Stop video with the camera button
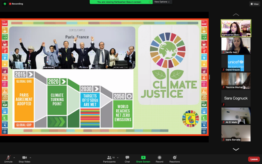Screen dimensions: 262x164 [25, 158]
